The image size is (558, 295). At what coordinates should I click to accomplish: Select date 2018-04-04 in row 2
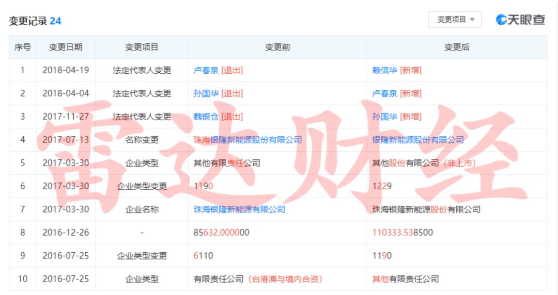tap(66, 93)
